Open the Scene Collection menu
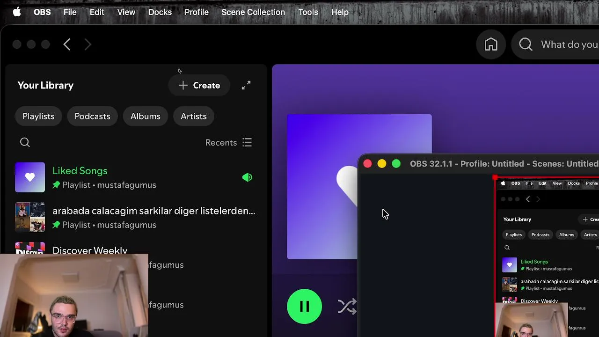This screenshot has width=599, height=337. [253, 12]
